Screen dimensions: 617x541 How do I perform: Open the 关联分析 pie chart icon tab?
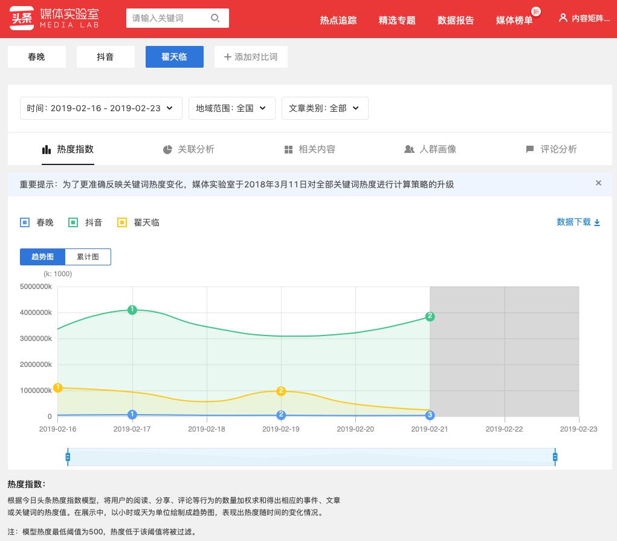point(167,149)
